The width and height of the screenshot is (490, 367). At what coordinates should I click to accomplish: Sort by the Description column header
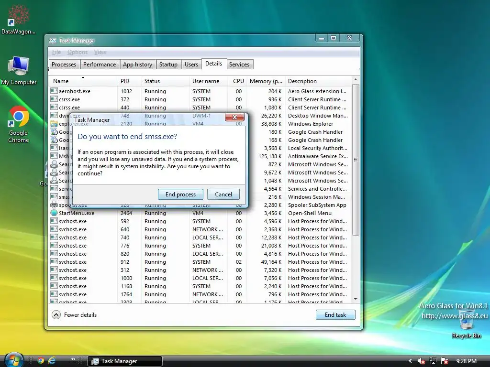coord(319,81)
